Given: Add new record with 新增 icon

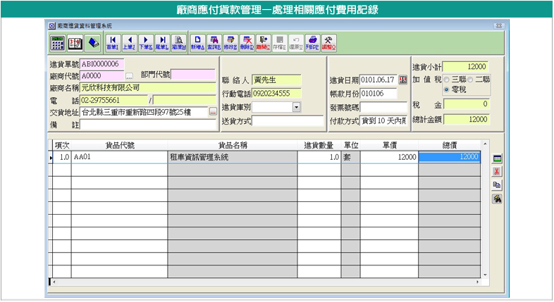Looking at the screenshot, I should pos(198,42).
